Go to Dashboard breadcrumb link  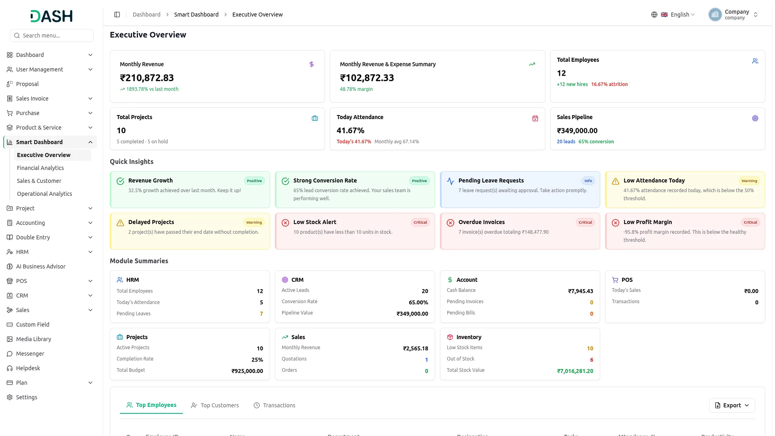[x=147, y=15]
